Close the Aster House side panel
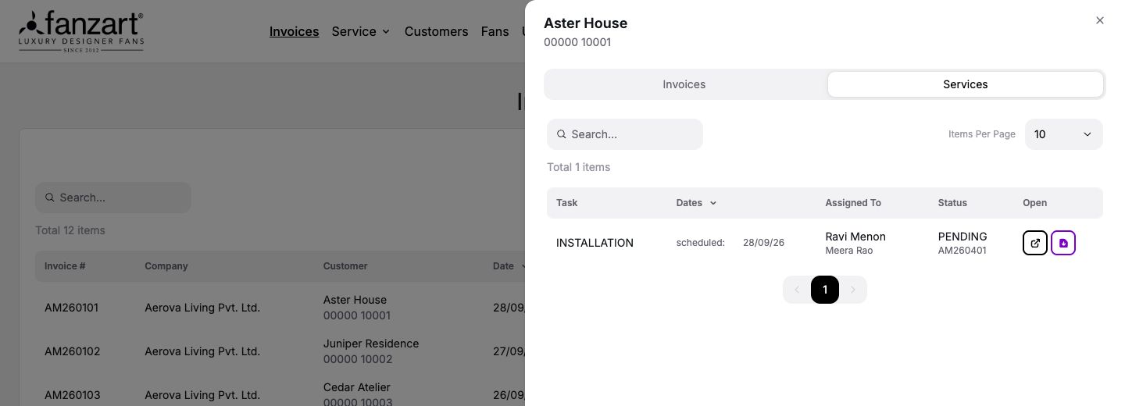This screenshot has height=406, width=1125. click(1100, 20)
